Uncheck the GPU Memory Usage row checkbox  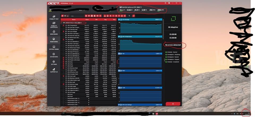pos(63,84)
